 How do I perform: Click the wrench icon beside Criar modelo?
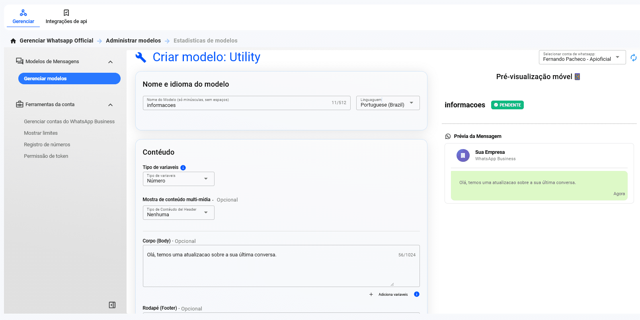tap(141, 57)
